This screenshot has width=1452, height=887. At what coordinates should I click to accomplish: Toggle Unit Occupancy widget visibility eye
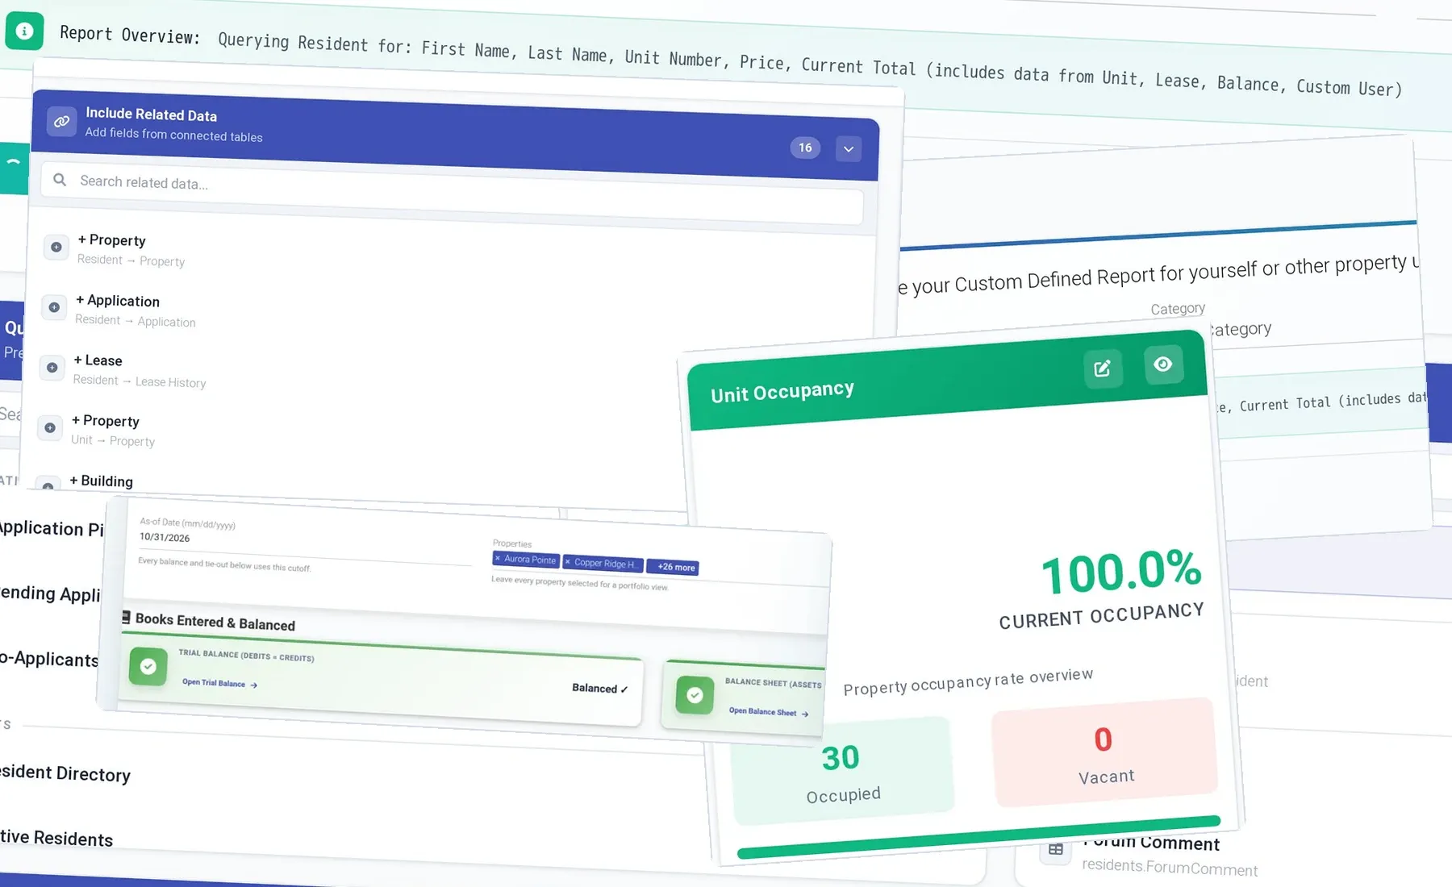click(x=1163, y=364)
